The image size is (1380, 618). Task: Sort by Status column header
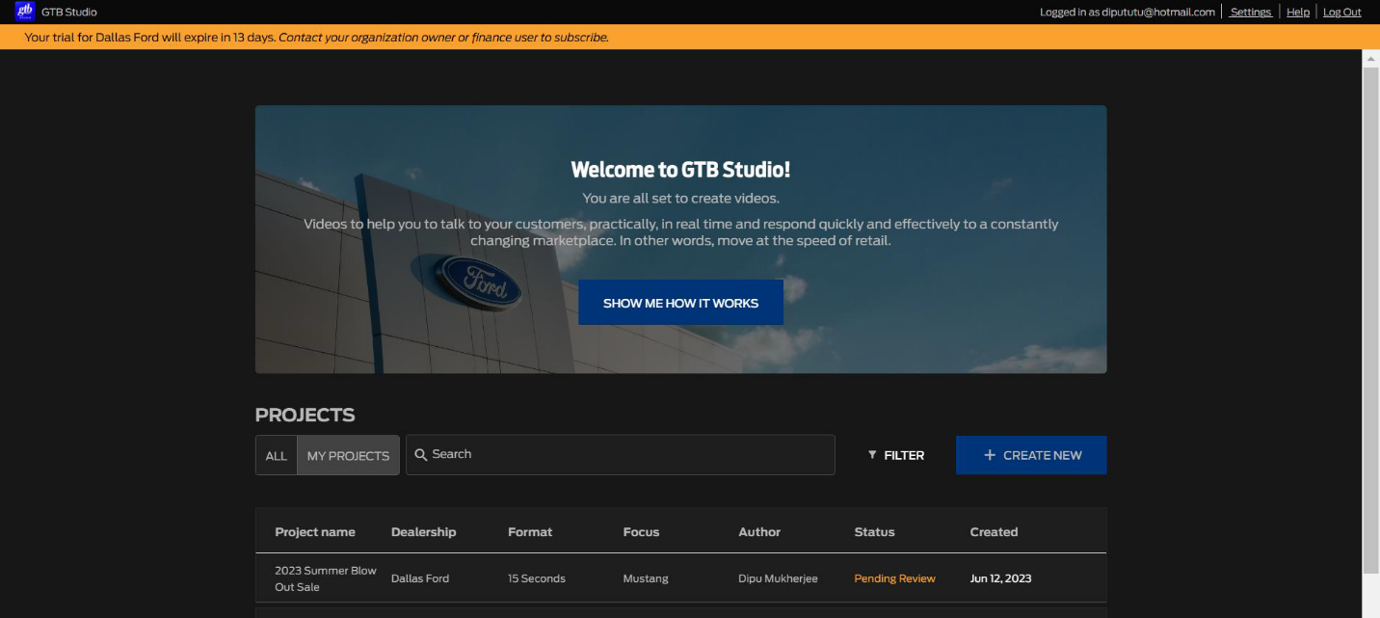click(874, 532)
